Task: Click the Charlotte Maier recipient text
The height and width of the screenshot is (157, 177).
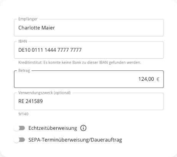Action: click(37, 28)
